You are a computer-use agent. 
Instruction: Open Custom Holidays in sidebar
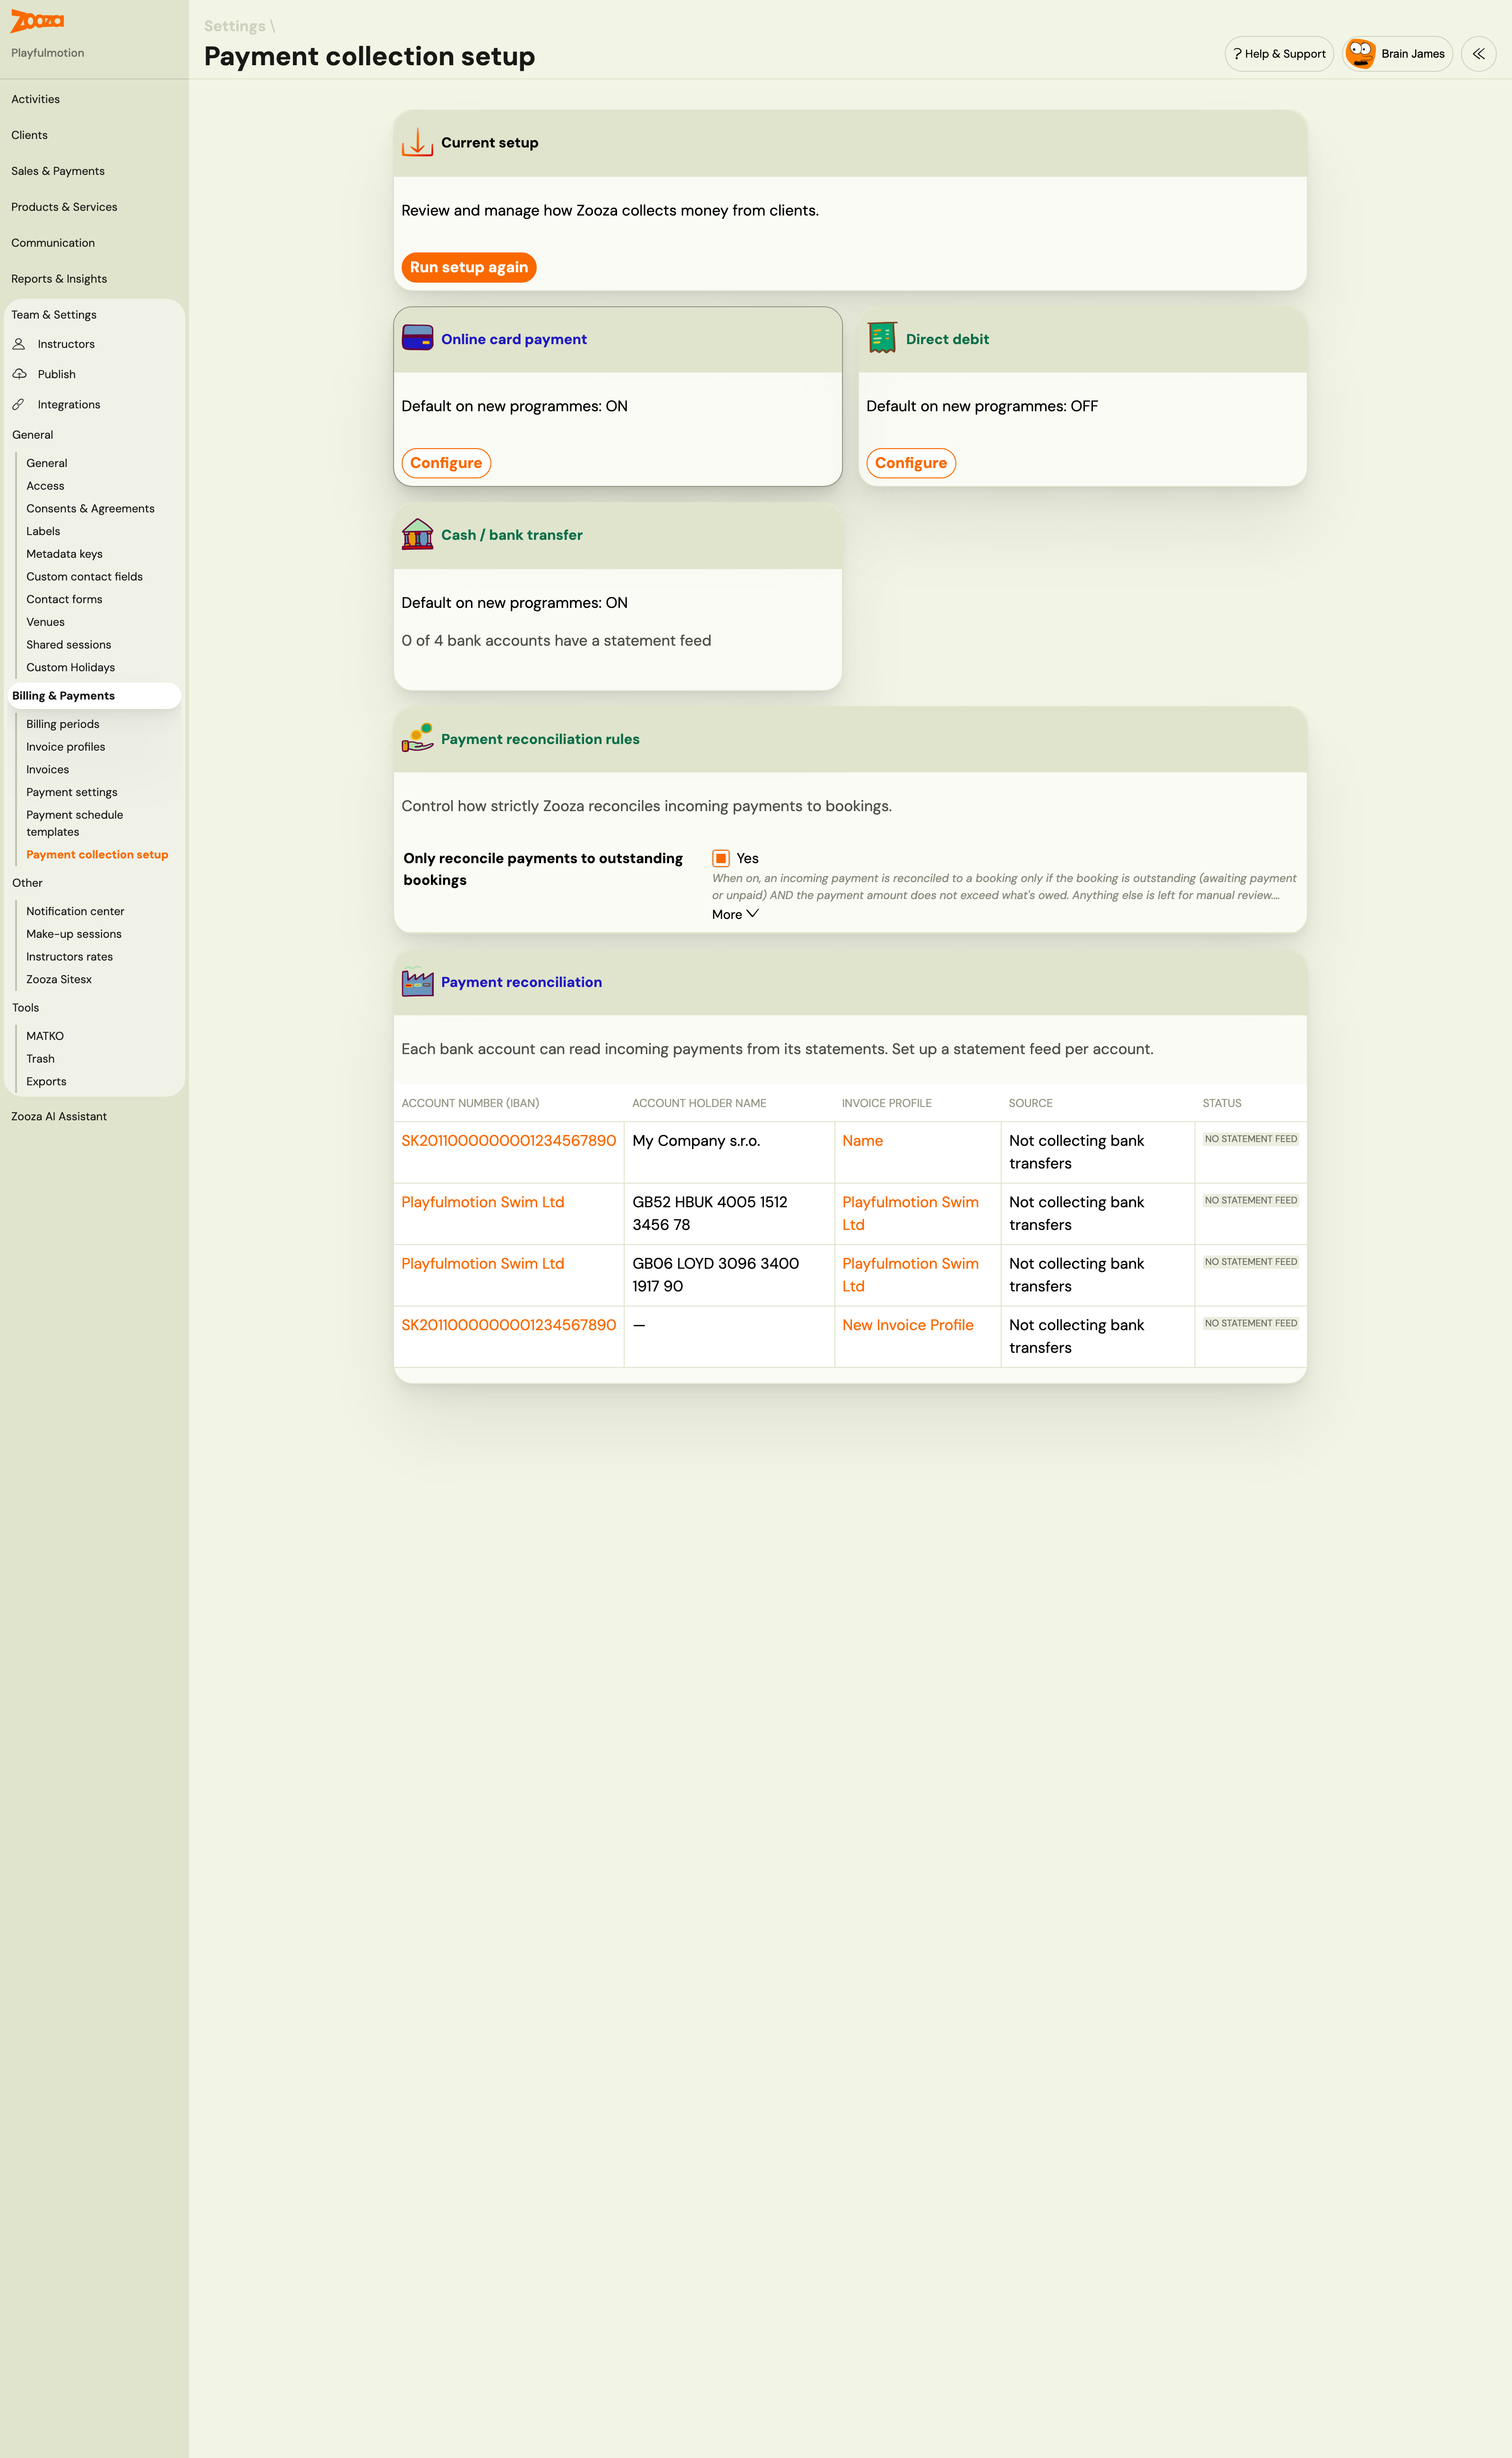70,667
